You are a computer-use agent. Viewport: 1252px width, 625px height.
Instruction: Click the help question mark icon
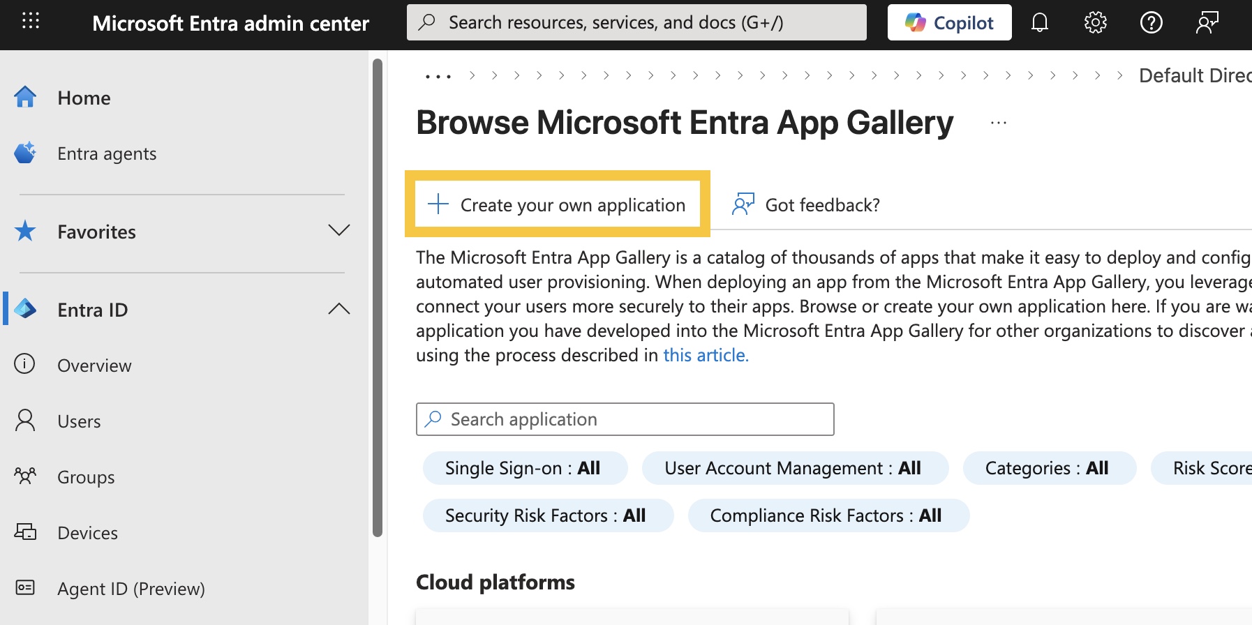pyautogui.click(x=1151, y=23)
